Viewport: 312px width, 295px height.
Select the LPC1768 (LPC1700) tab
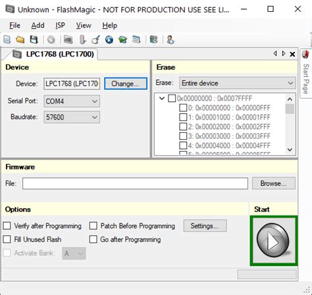[53, 54]
